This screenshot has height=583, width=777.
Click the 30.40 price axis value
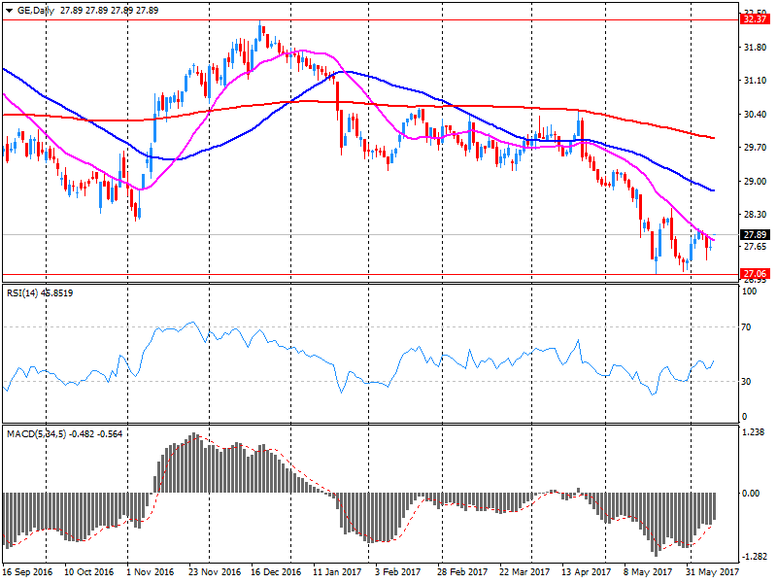[x=756, y=115]
